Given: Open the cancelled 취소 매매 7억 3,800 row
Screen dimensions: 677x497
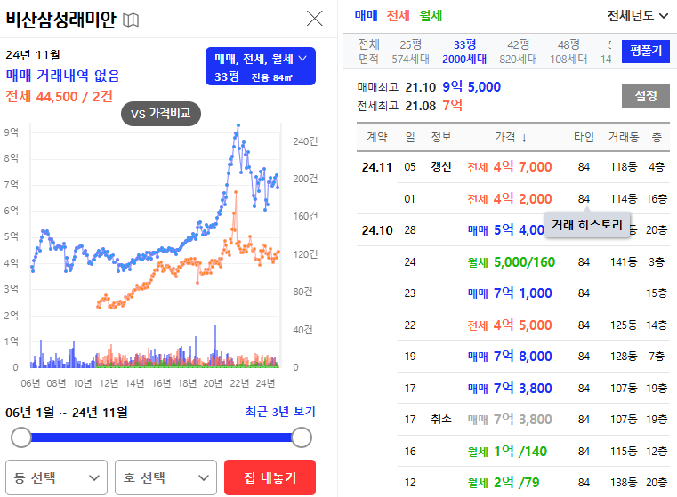Looking at the screenshot, I should (x=534, y=420).
